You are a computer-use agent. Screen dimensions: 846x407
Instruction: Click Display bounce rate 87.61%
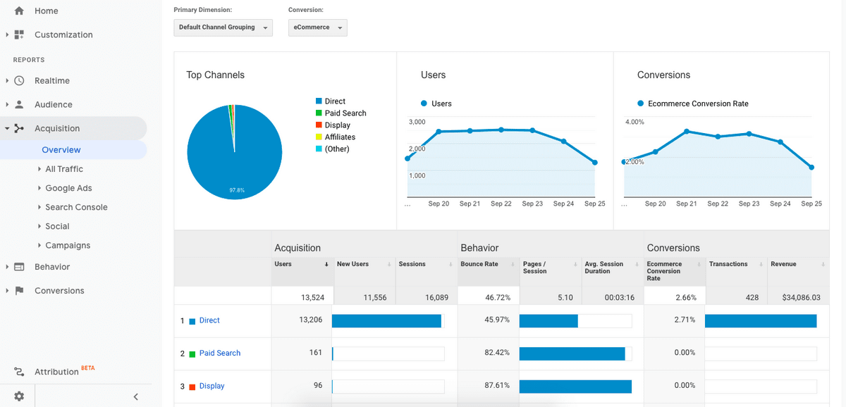tap(497, 386)
